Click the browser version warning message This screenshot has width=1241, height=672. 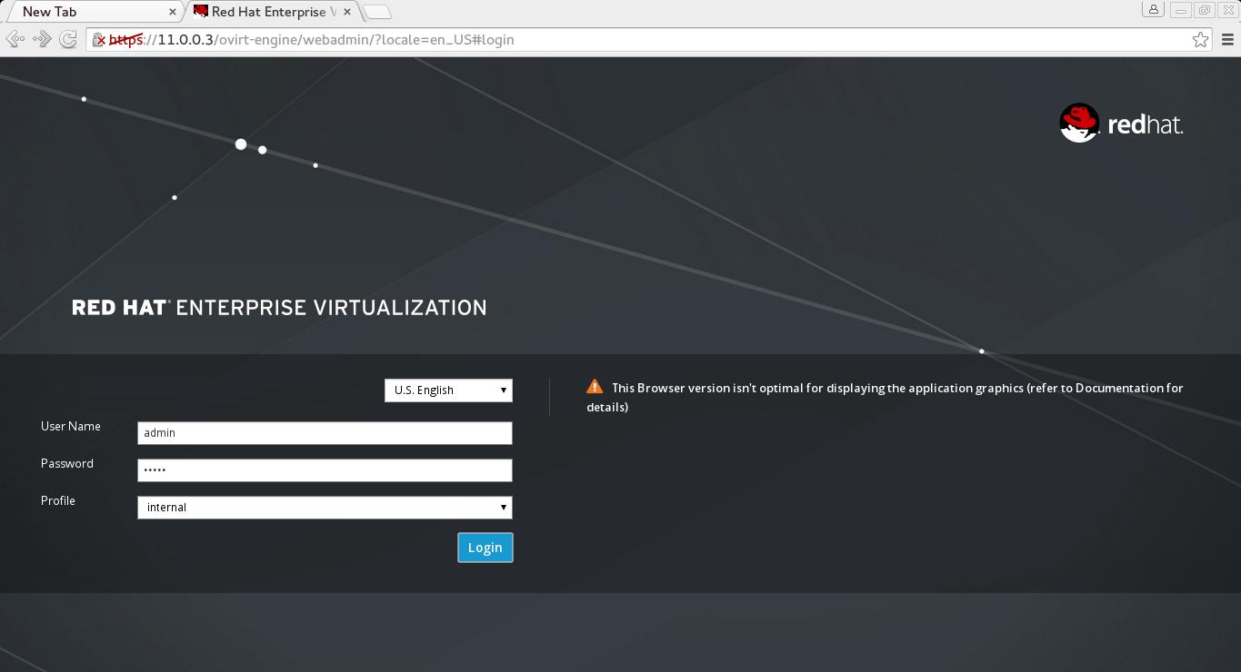(x=885, y=397)
